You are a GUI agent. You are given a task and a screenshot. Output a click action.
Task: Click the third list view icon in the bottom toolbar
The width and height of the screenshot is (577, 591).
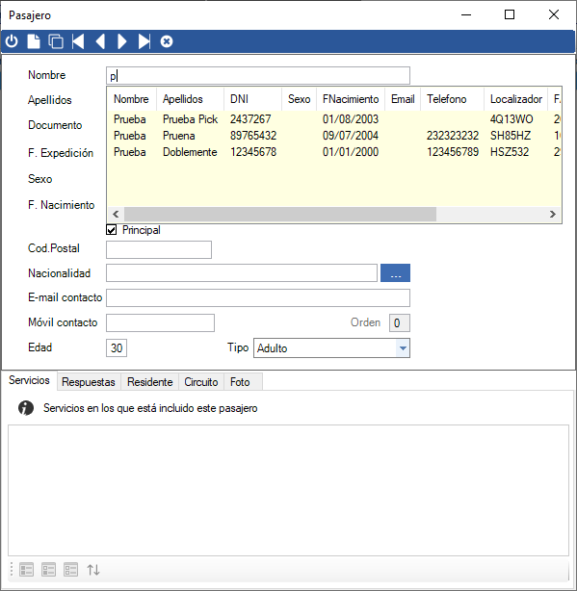pos(71,570)
